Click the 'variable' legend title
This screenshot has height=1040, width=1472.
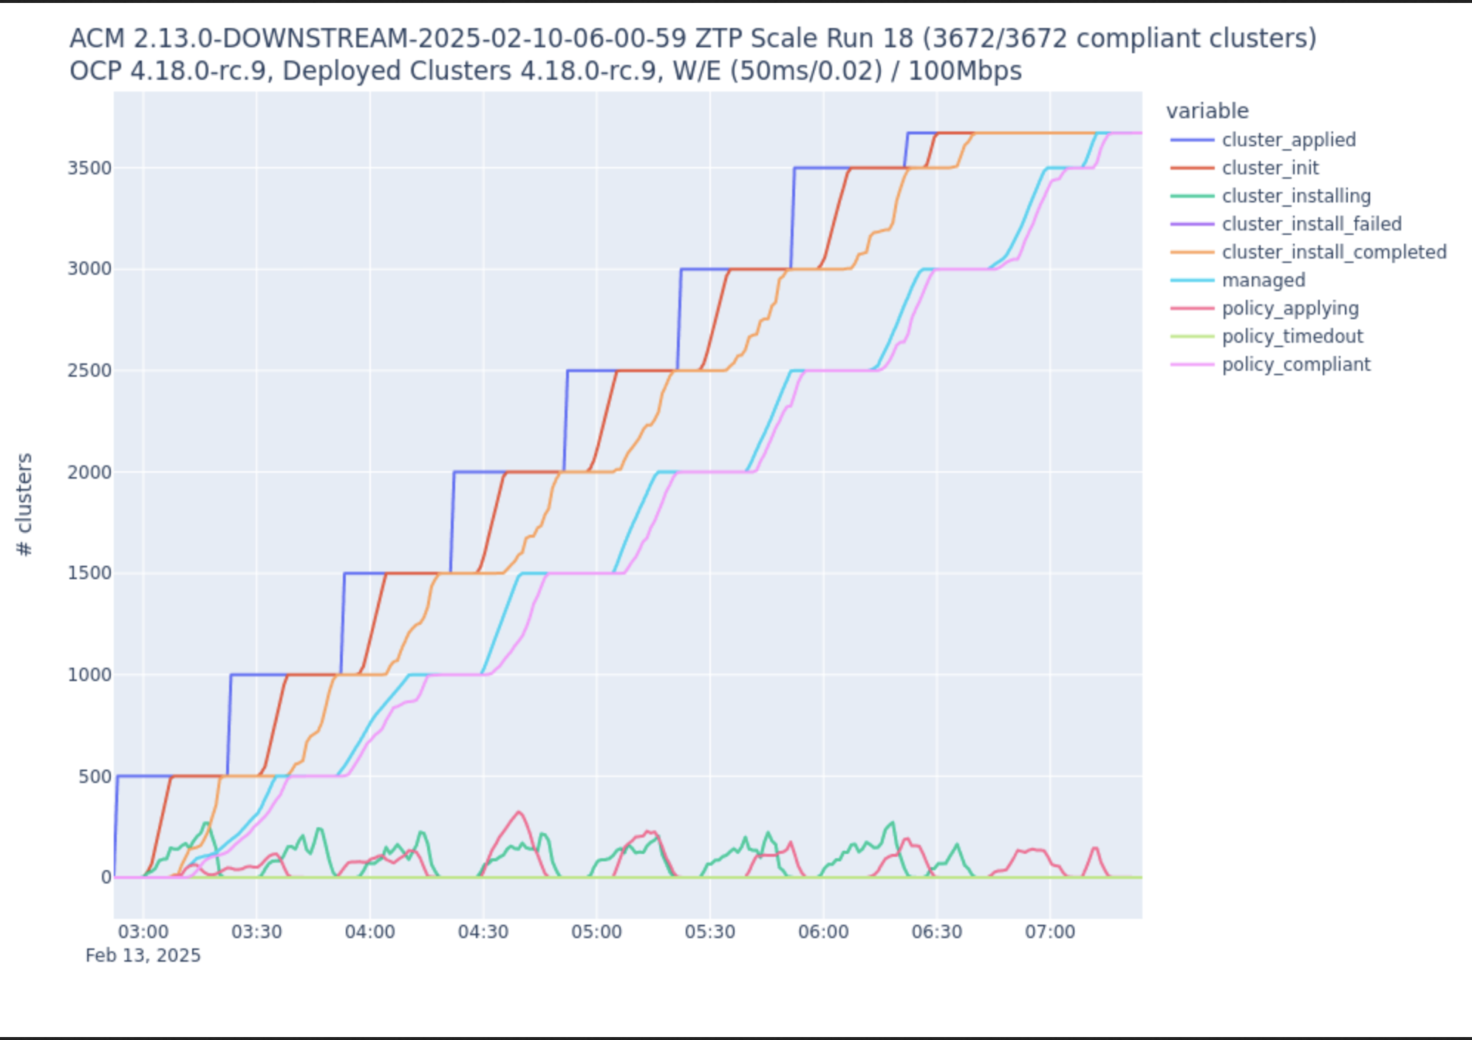pos(1207,111)
